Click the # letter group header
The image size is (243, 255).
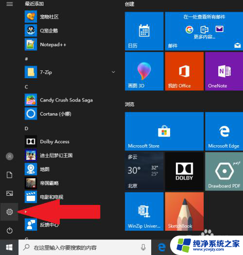26,59
